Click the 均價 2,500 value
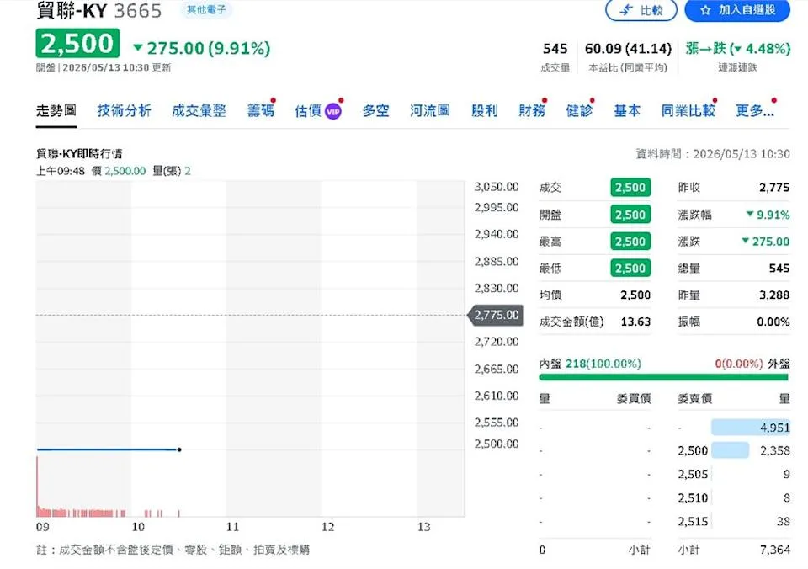Image resolution: width=808 pixels, height=569 pixels. tap(635, 295)
